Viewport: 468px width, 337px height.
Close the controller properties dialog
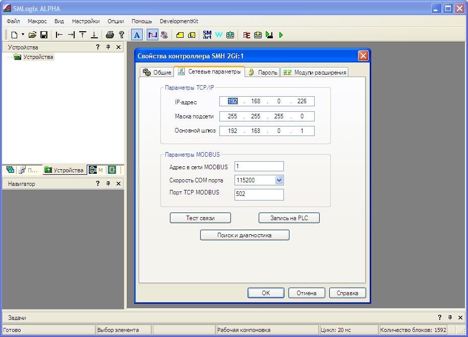363,56
